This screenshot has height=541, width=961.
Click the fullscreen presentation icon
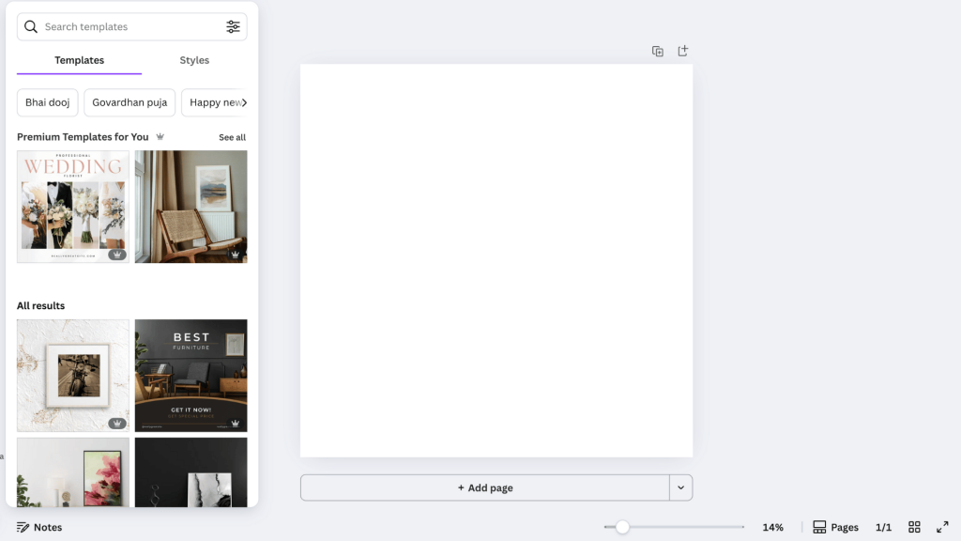click(x=943, y=527)
